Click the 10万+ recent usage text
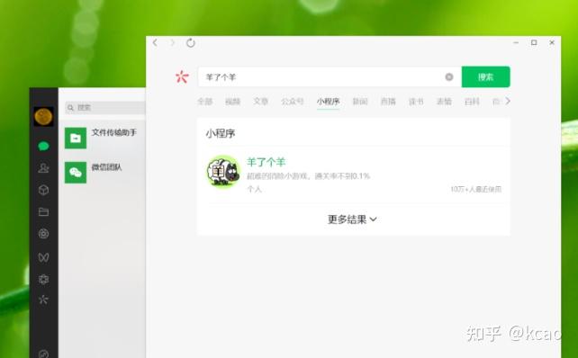 [x=476, y=189]
